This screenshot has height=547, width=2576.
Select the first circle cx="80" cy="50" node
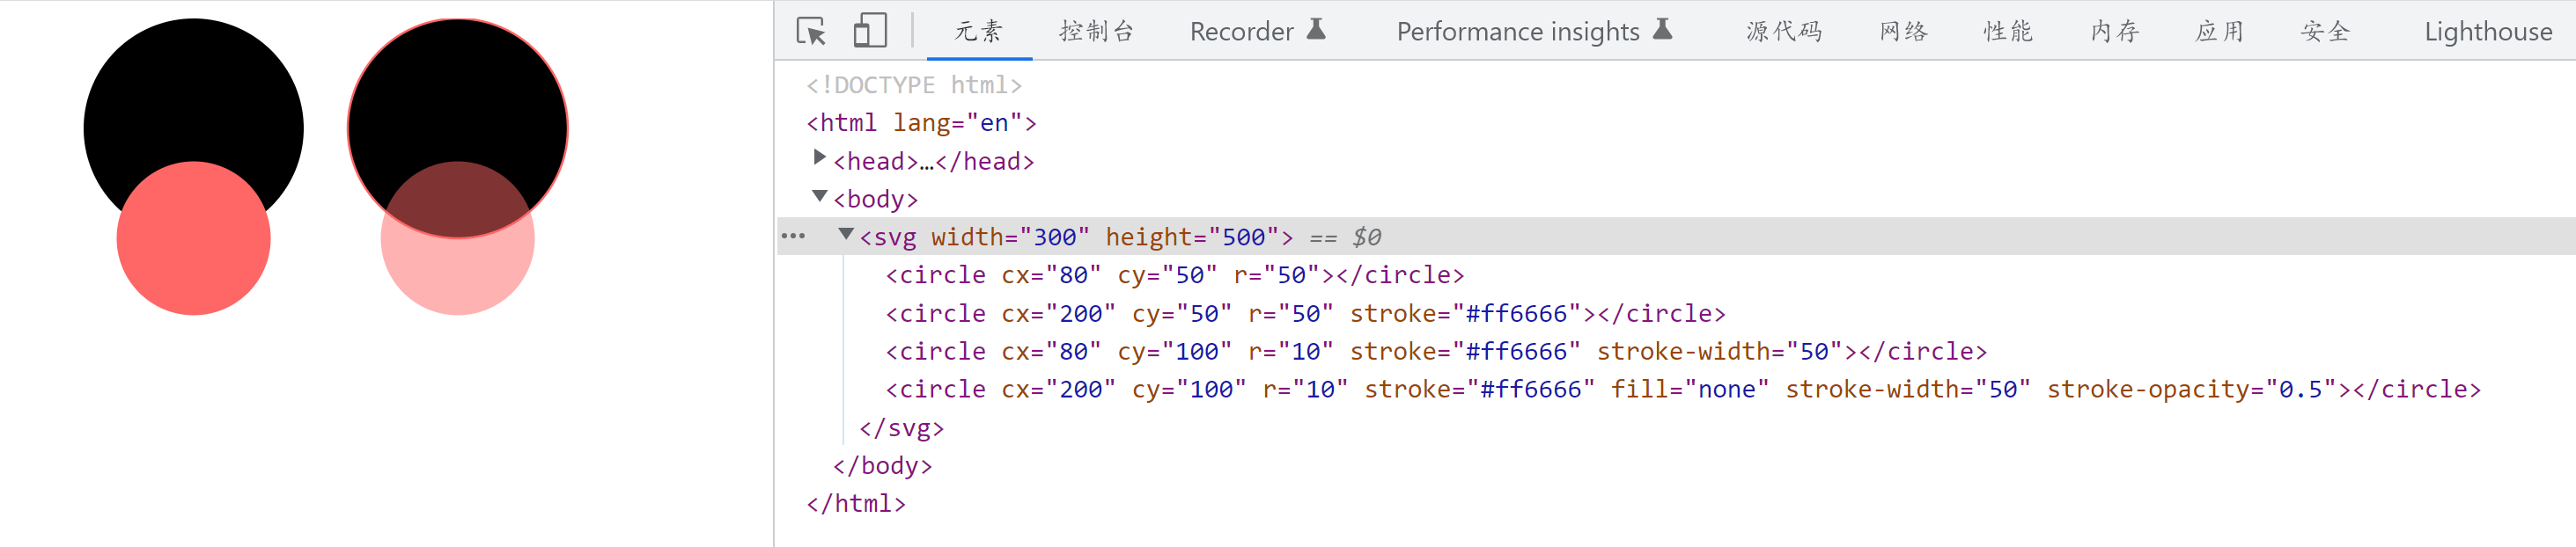pyautogui.click(x=1174, y=275)
